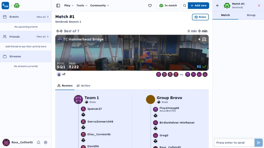The height and width of the screenshot is (148, 264).
Task: Click the Tower Control mode icon in banner
Action: (60, 39)
